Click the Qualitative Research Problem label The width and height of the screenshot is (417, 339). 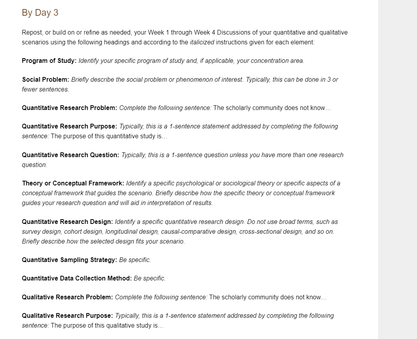(x=67, y=297)
